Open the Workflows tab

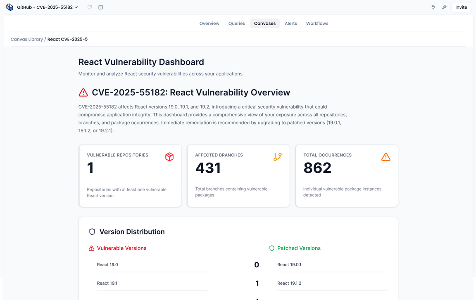(317, 24)
